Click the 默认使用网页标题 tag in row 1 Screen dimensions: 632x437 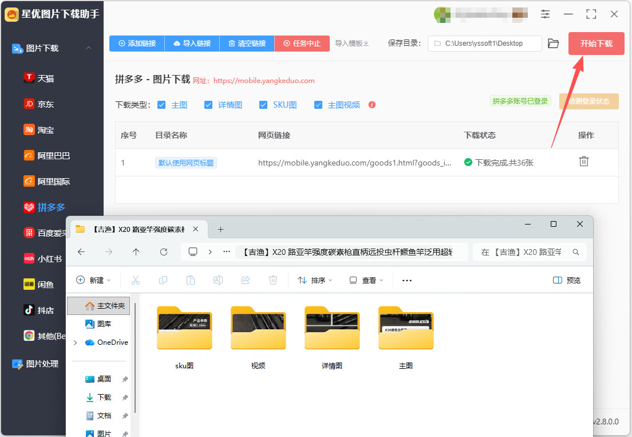(186, 163)
